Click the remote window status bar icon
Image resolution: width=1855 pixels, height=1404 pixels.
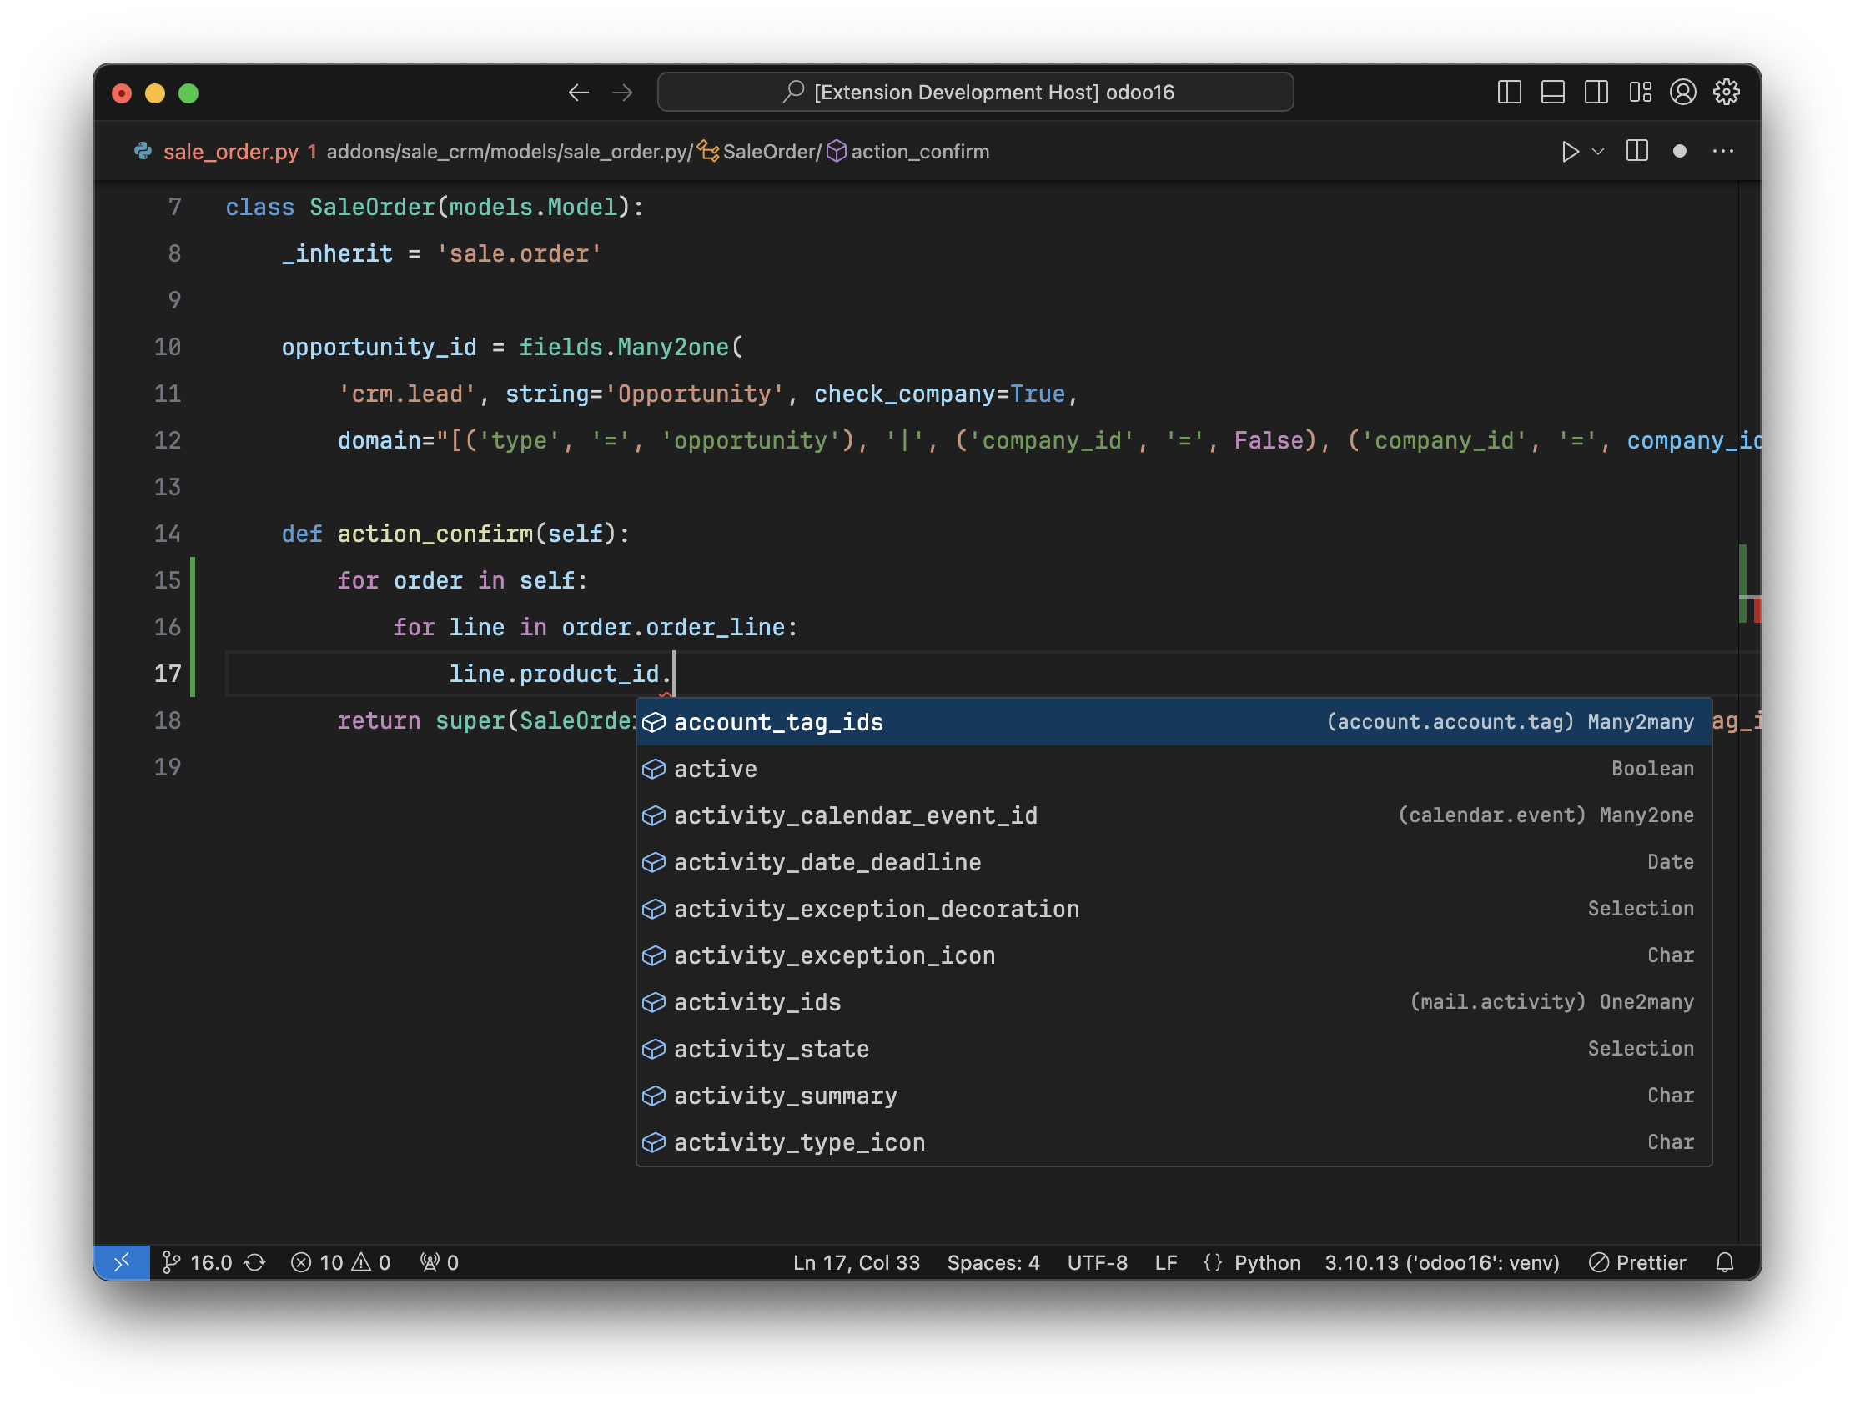click(123, 1262)
